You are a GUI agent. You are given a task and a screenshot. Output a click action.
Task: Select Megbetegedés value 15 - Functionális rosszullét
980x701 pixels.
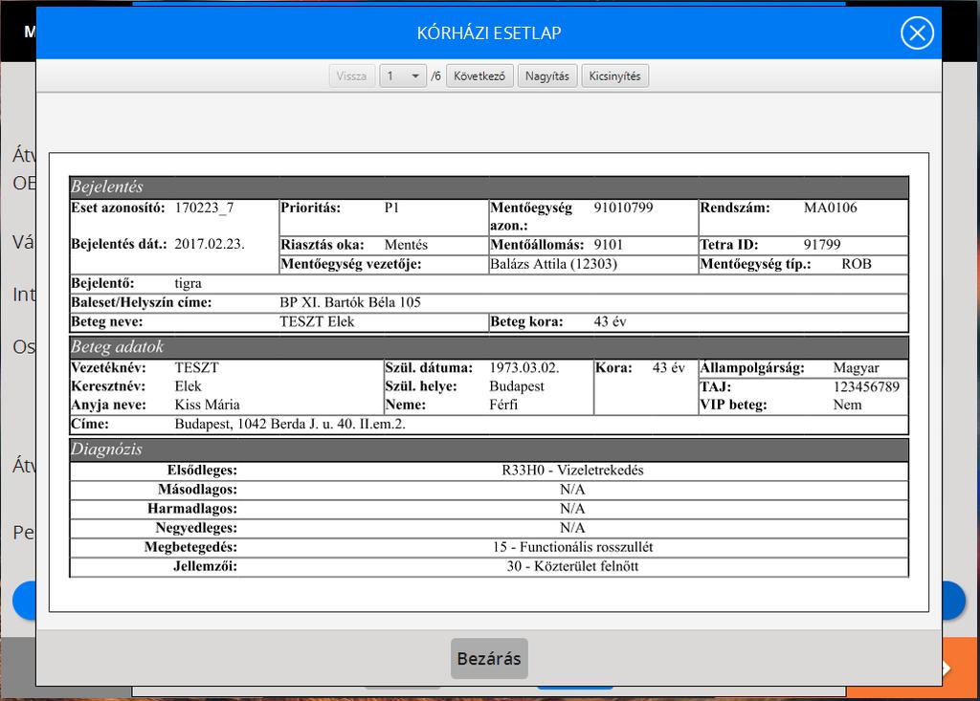pos(572,547)
